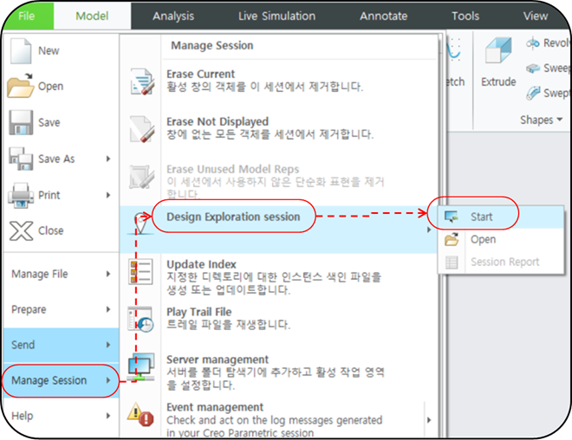572x440 pixels.
Task: Select Play Trail File entry
Action: tap(278, 319)
